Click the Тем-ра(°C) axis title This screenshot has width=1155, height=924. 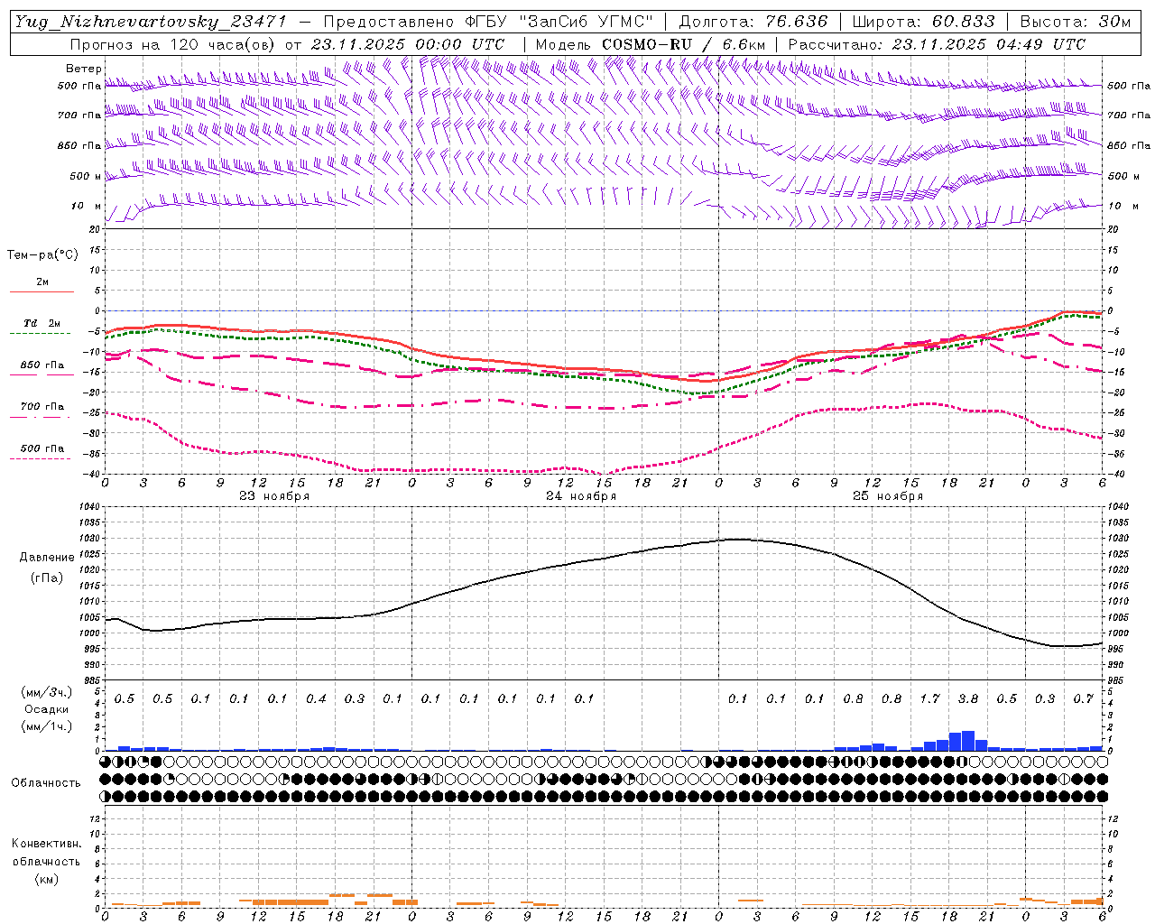[42, 255]
